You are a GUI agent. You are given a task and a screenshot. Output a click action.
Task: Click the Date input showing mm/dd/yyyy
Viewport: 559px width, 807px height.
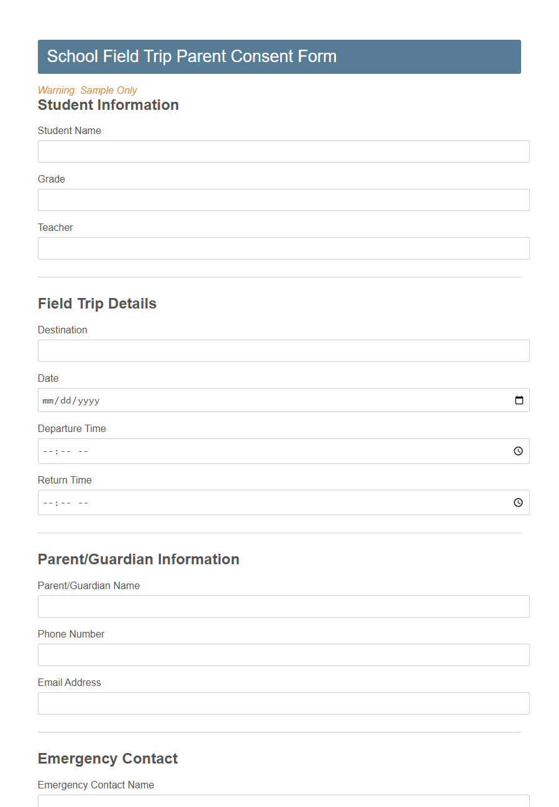(248, 400)
